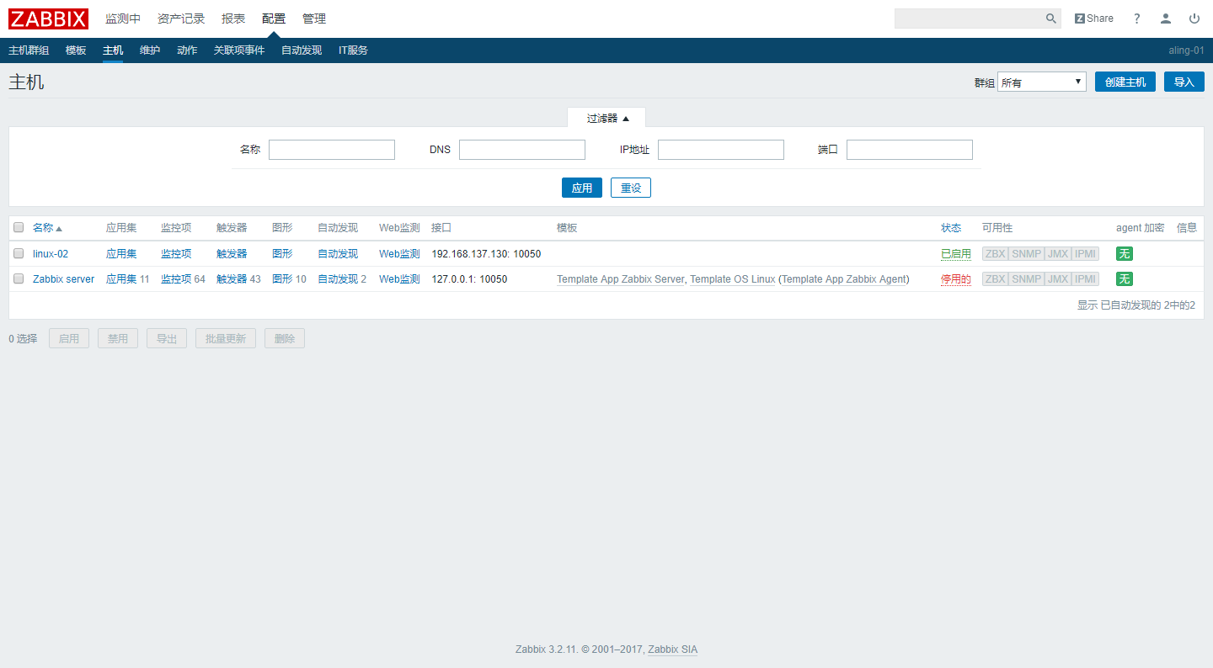
Task: Click the SNMP availability badge for linux-02
Action: pos(1026,253)
